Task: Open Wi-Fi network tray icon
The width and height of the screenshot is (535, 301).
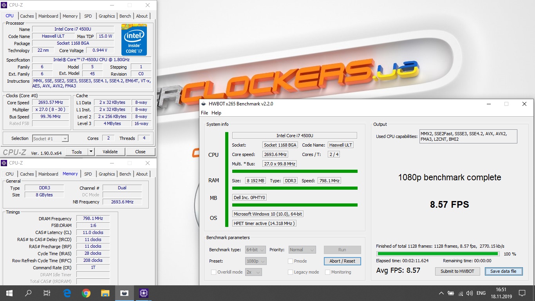Action: (x=461, y=293)
